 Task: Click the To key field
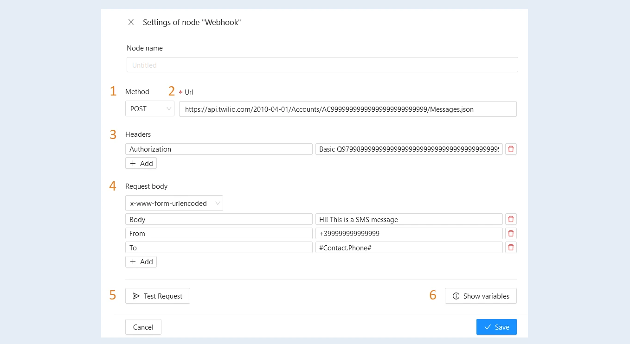[219, 248]
